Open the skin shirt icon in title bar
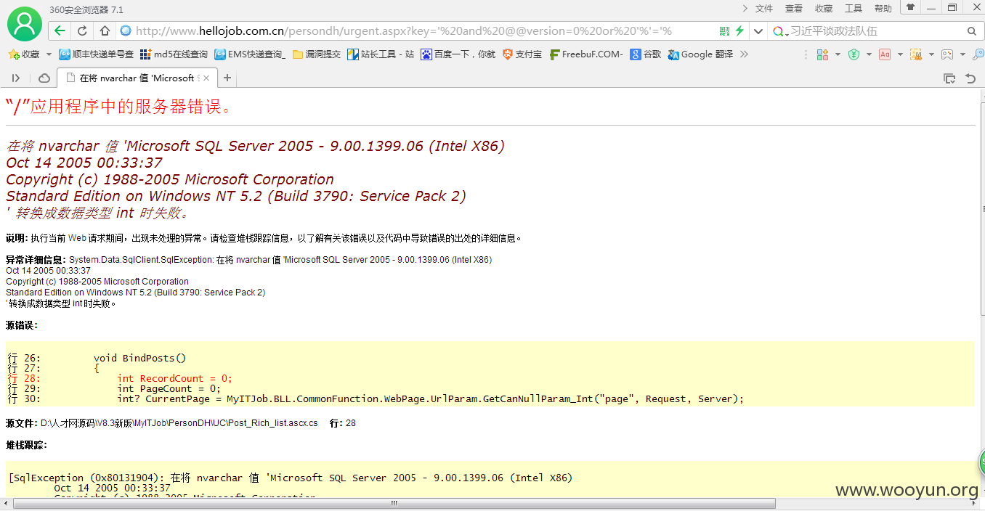Screen dimensions: 985x511 [910, 7]
